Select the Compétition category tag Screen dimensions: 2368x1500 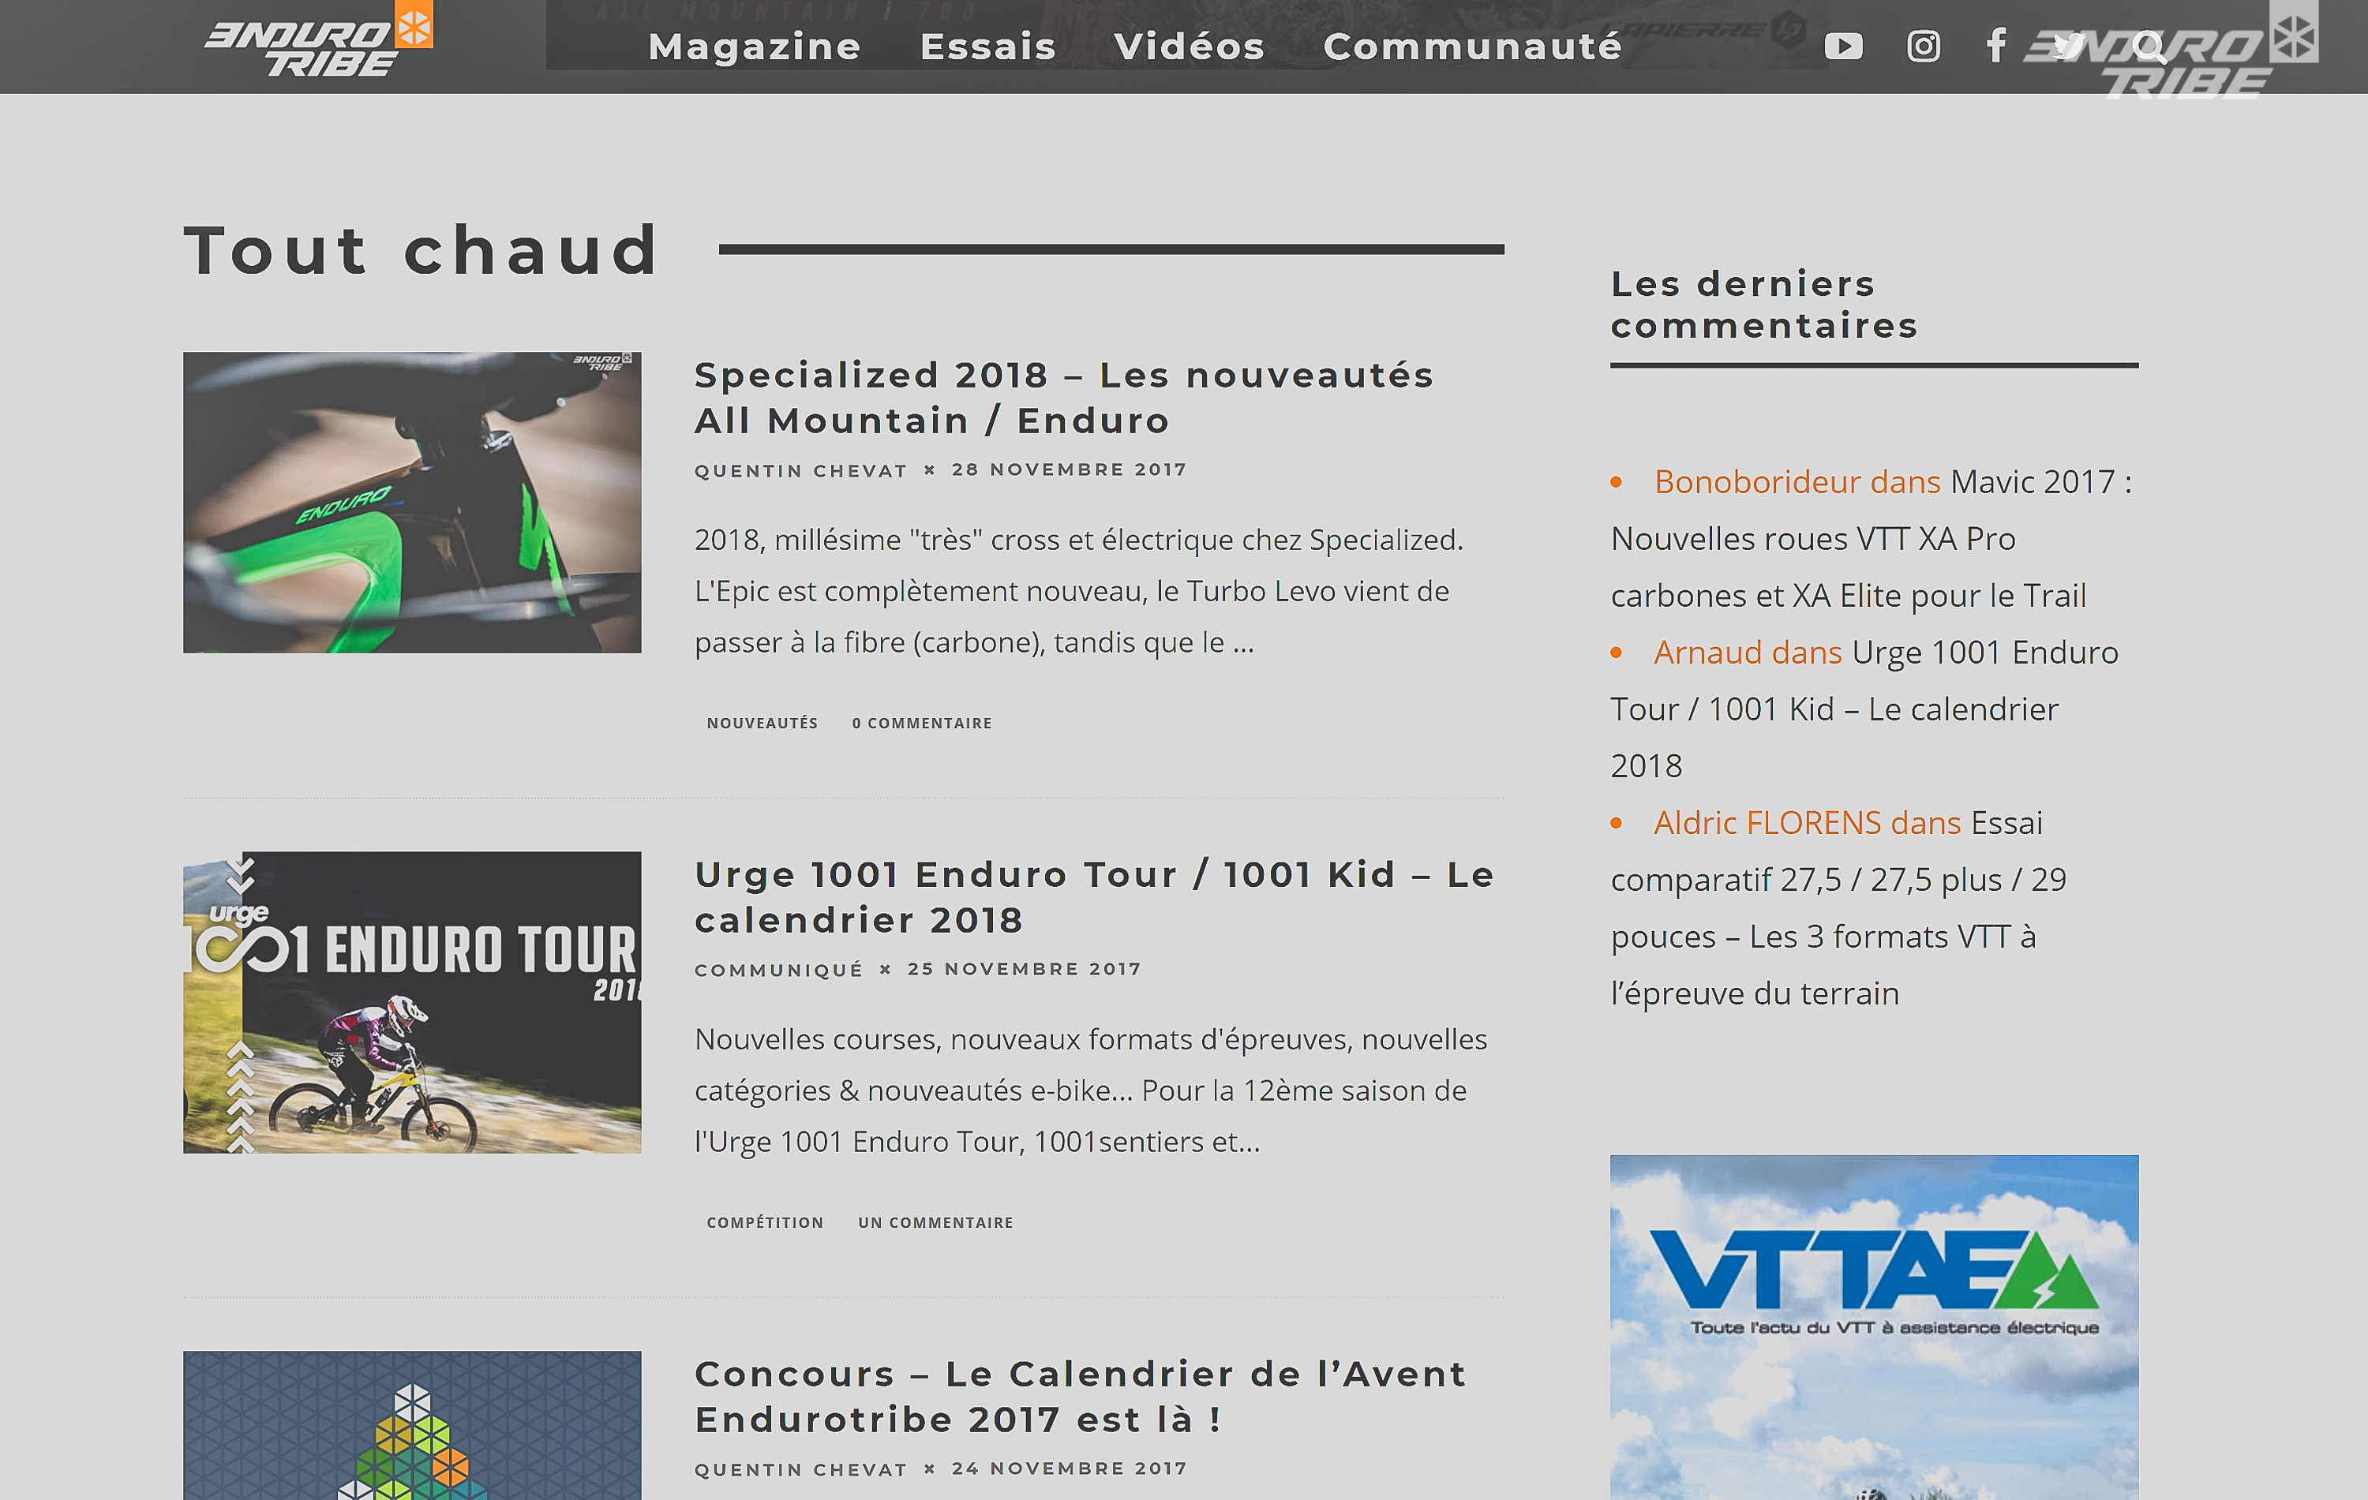pyautogui.click(x=765, y=1221)
